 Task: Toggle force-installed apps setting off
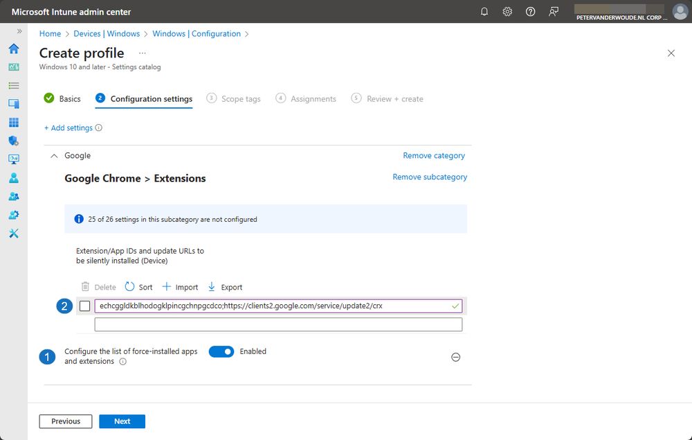click(x=221, y=351)
